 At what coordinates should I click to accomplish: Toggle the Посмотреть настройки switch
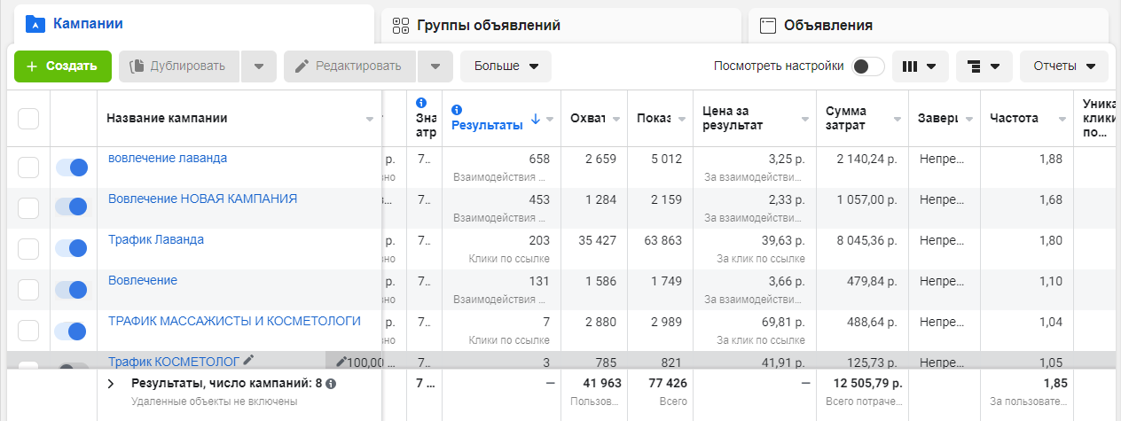tap(867, 66)
